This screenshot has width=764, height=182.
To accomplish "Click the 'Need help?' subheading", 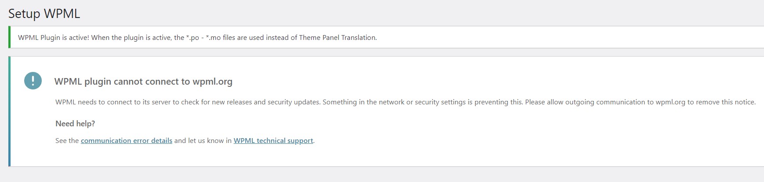I will click(x=75, y=124).
